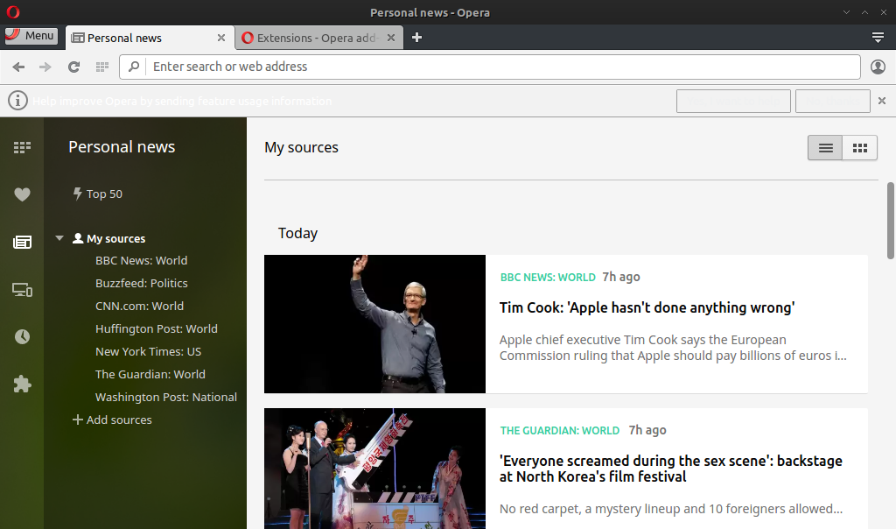The image size is (896, 529).
Task: Click the vertical scrollbar thumb
Action: pos(890,221)
